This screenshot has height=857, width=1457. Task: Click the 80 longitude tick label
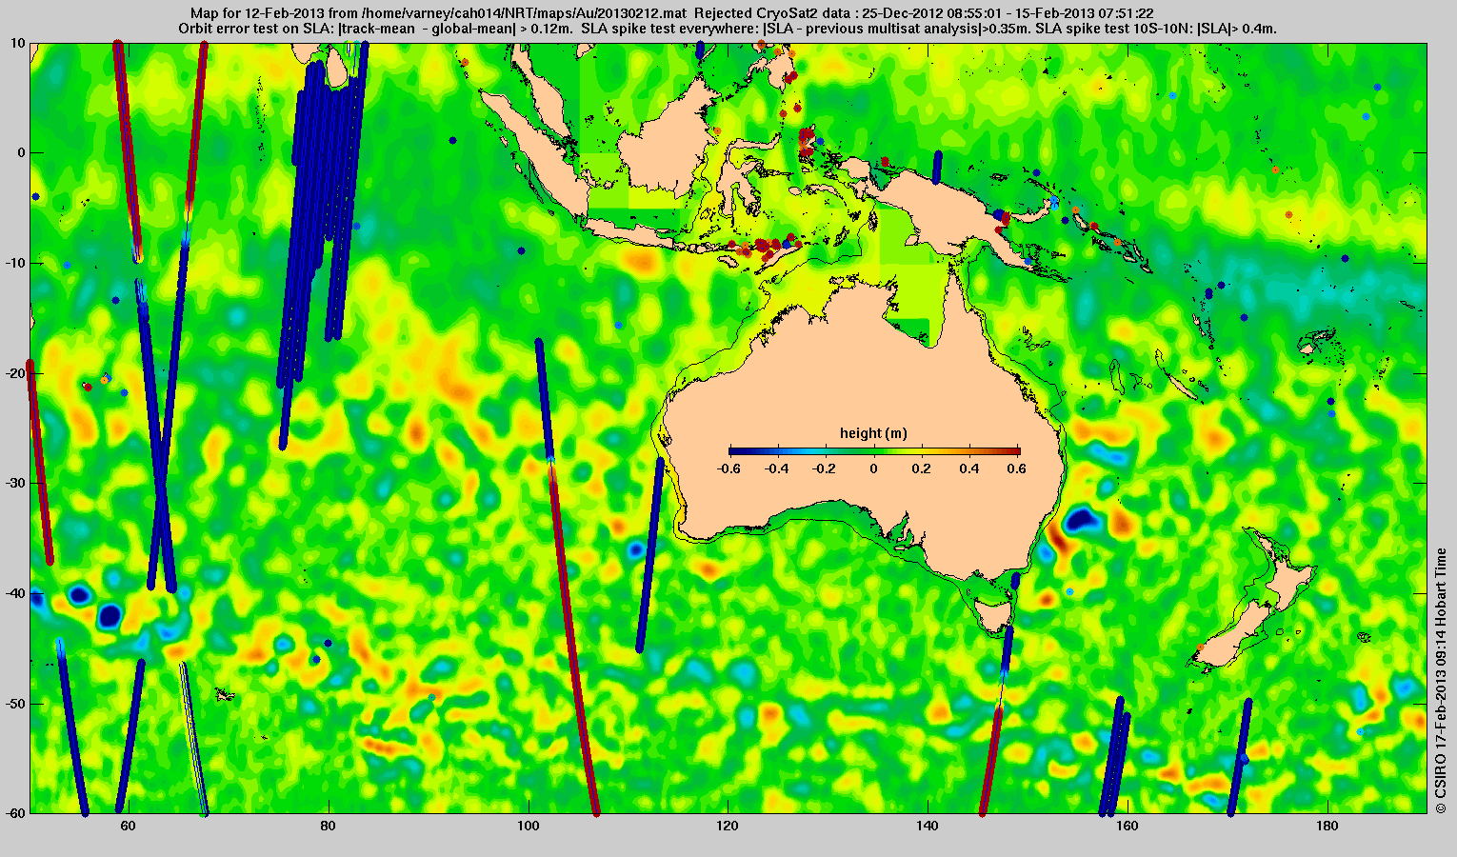328,826
